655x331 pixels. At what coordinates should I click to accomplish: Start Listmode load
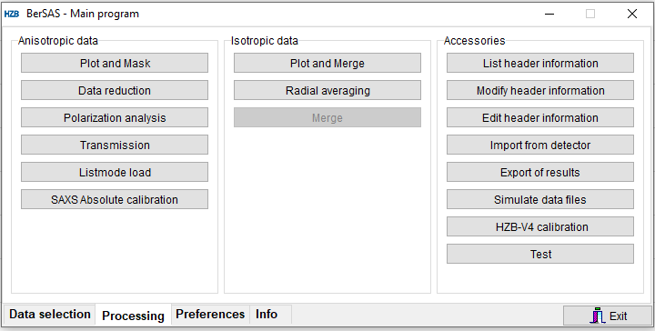click(115, 172)
